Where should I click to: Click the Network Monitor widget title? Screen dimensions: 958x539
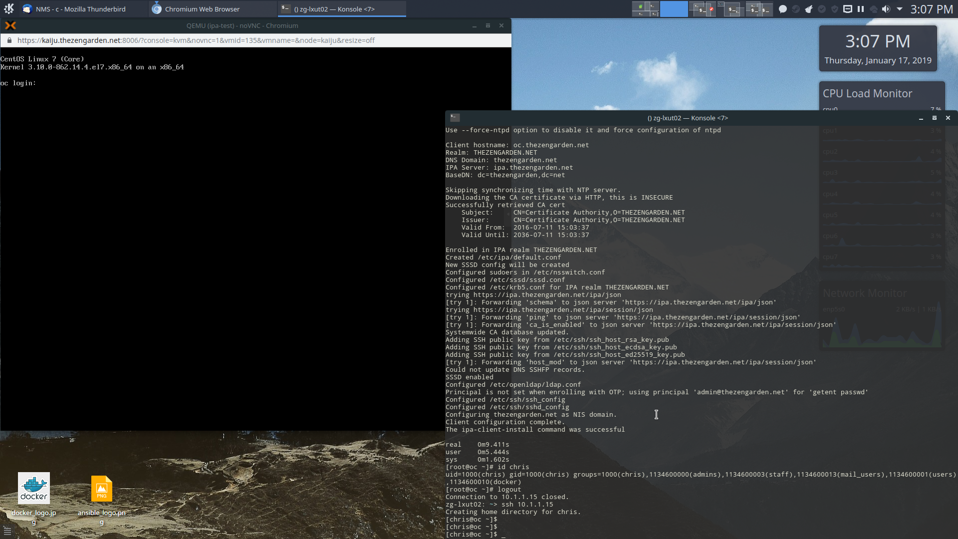865,293
